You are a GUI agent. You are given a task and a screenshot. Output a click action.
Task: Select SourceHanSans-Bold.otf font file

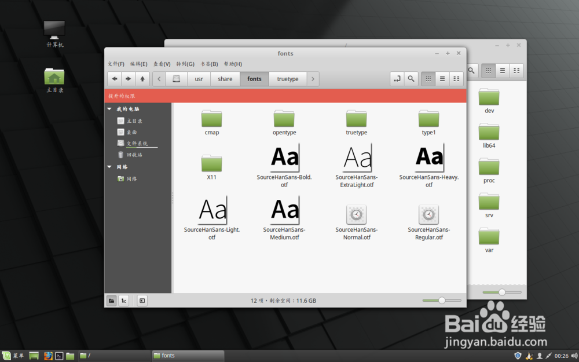click(284, 166)
